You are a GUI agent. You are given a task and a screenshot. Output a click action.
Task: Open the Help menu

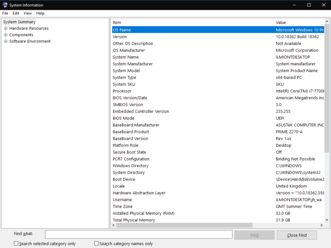[x=40, y=13]
